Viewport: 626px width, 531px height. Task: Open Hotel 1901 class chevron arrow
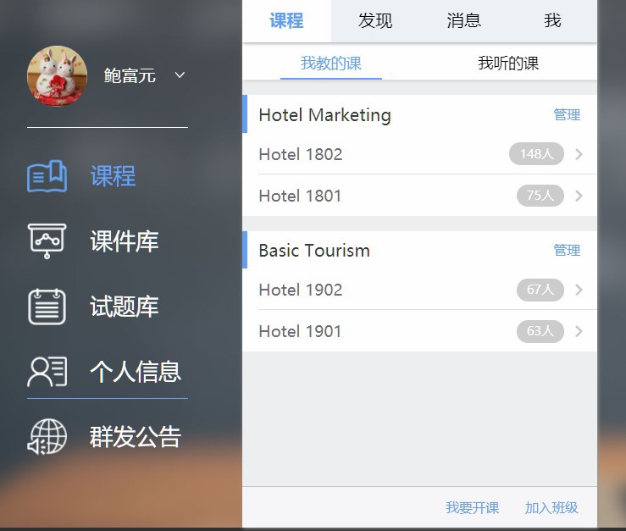coord(579,331)
